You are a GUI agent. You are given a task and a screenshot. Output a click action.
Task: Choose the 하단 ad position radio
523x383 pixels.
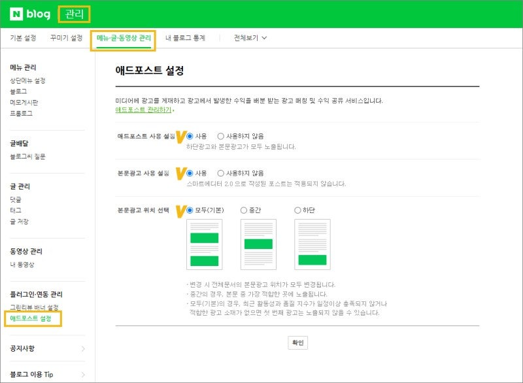297,210
